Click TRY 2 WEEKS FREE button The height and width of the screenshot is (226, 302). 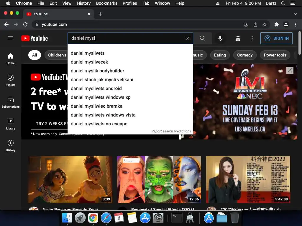[x=49, y=124]
